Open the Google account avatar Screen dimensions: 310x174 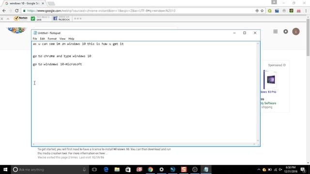tap(296, 31)
